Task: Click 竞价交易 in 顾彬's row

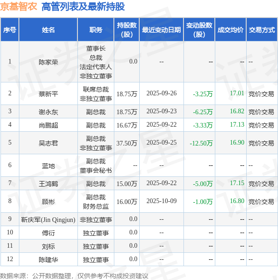Action: click(x=261, y=202)
